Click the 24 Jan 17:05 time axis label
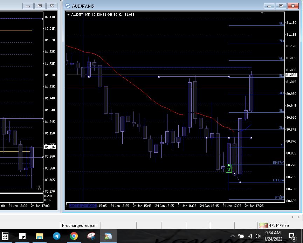Viewport: 303px width, 243px height. click(x=232, y=206)
